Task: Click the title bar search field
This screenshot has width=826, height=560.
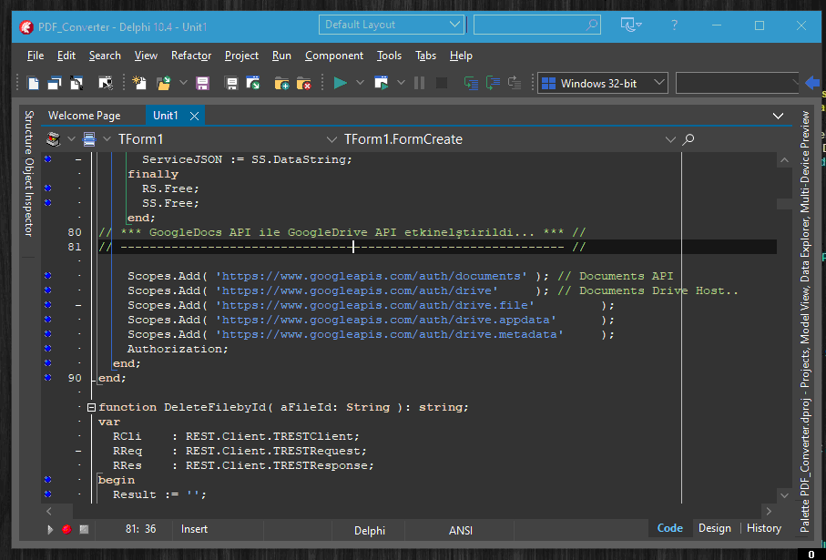Action: (x=536, y=25)
